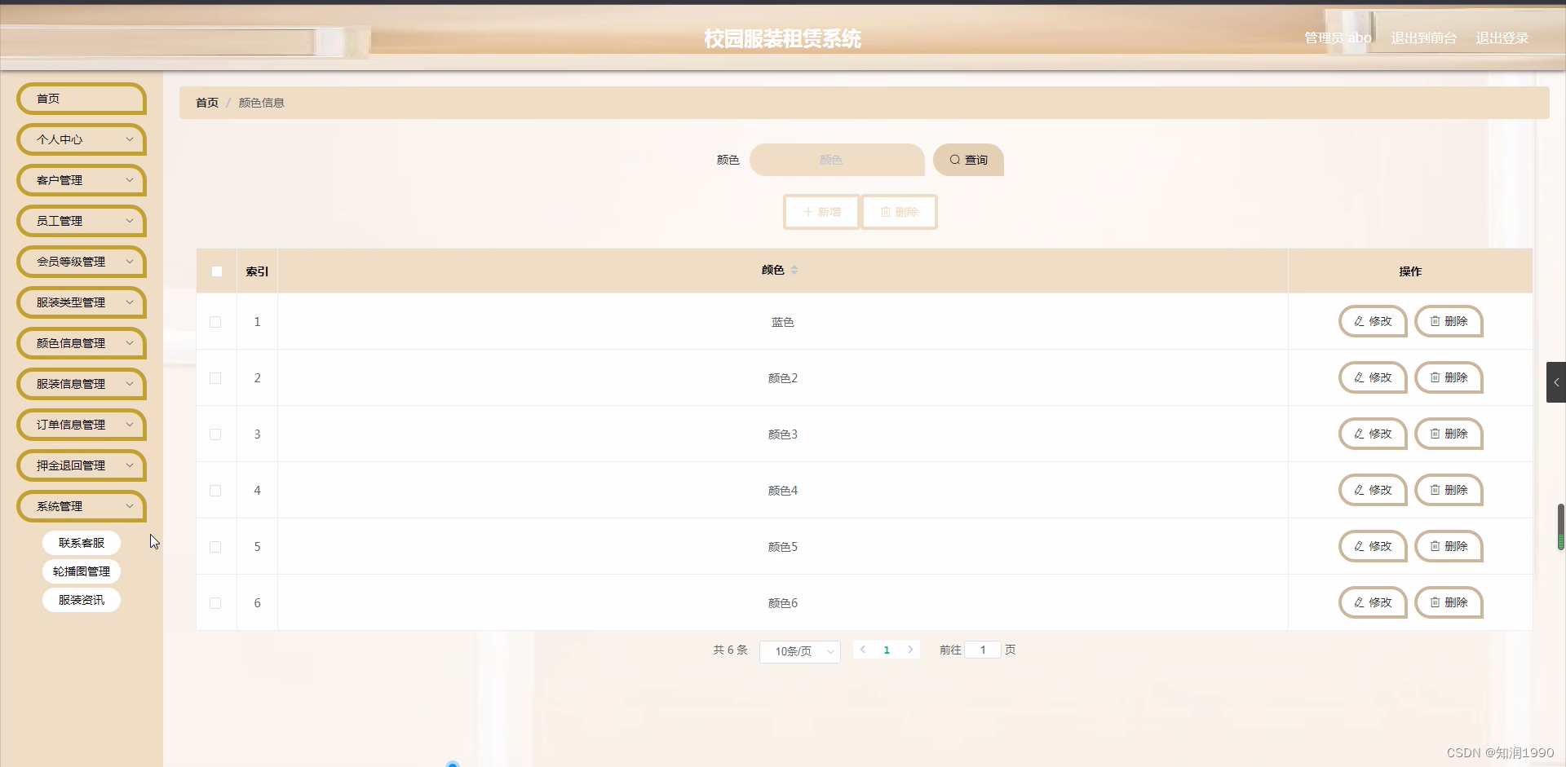This screenshot has height=767, width=1566.
Task: Click the search magnifier on the 查询 button
Action: click(956, 160)
